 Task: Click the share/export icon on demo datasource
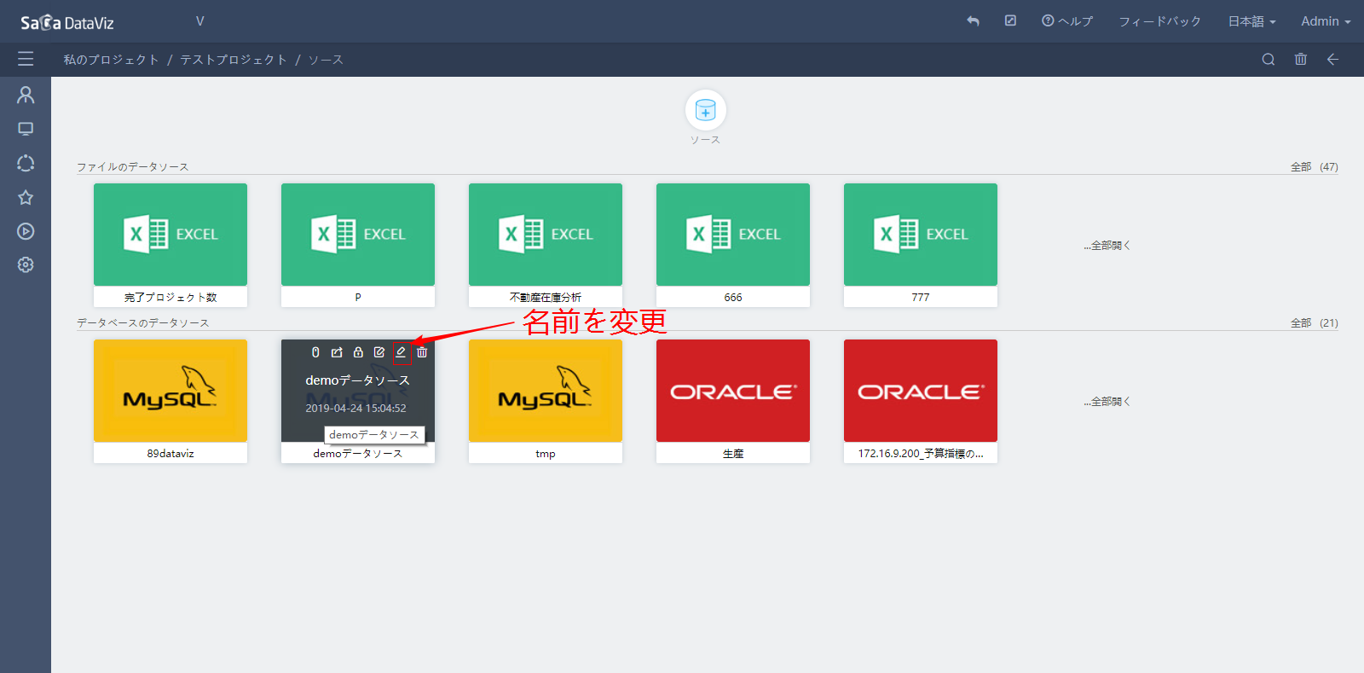click(337, 352)
